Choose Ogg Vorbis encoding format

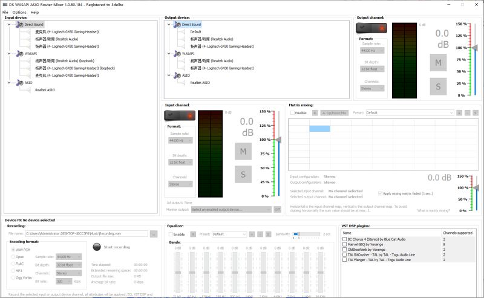click(x=13, y=277)
